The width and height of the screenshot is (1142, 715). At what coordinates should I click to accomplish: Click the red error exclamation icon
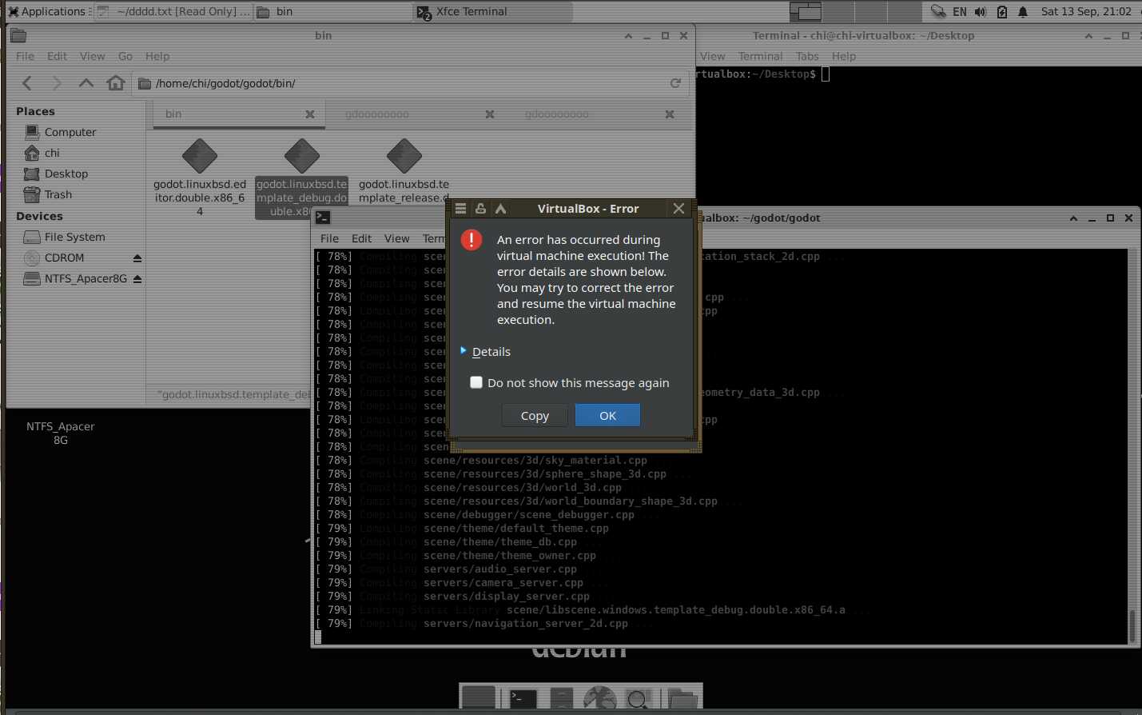pos(472,240)
